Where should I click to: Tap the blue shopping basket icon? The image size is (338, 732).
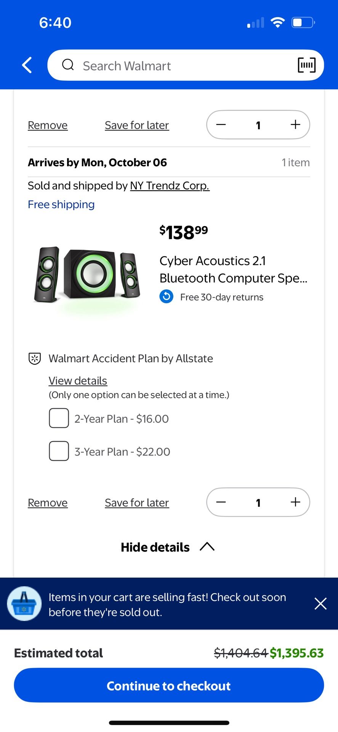(x=24, y=604)
